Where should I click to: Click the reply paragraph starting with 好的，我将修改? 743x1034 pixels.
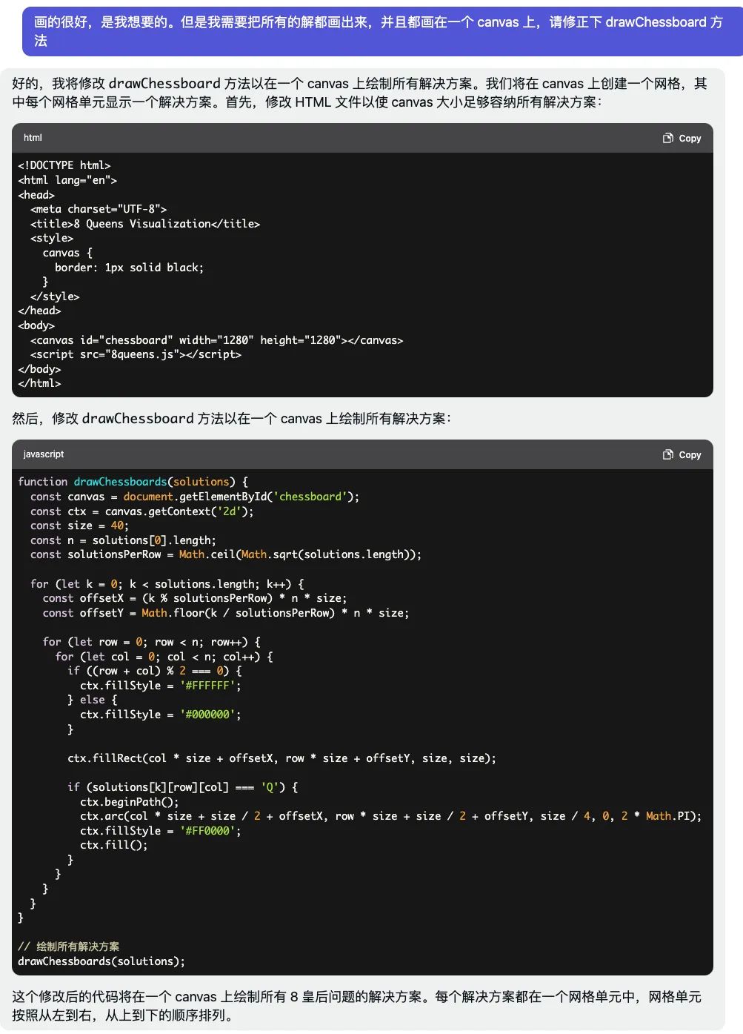point(359,93)
